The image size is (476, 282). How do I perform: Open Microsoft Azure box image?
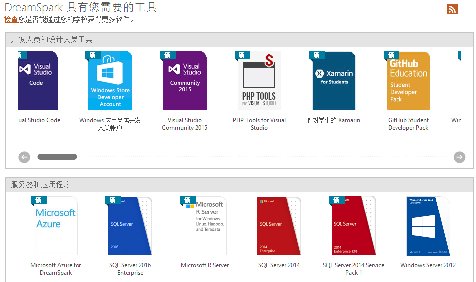coord(56,225)
